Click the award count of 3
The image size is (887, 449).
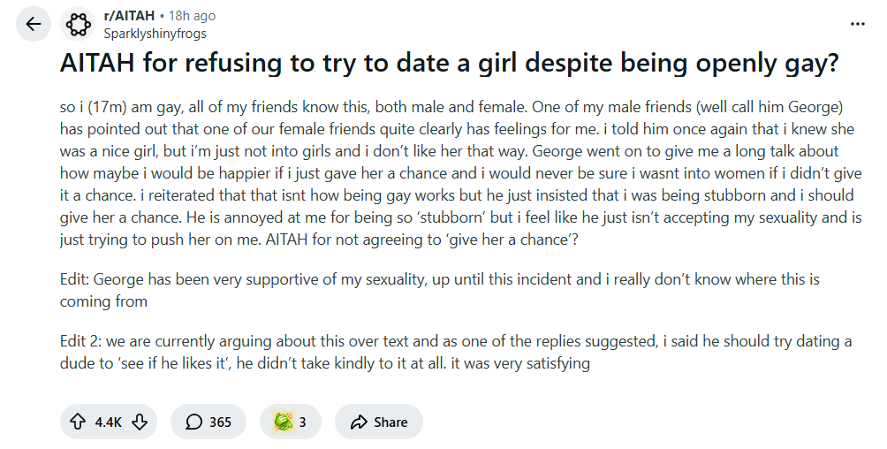[x=302, y=422]
